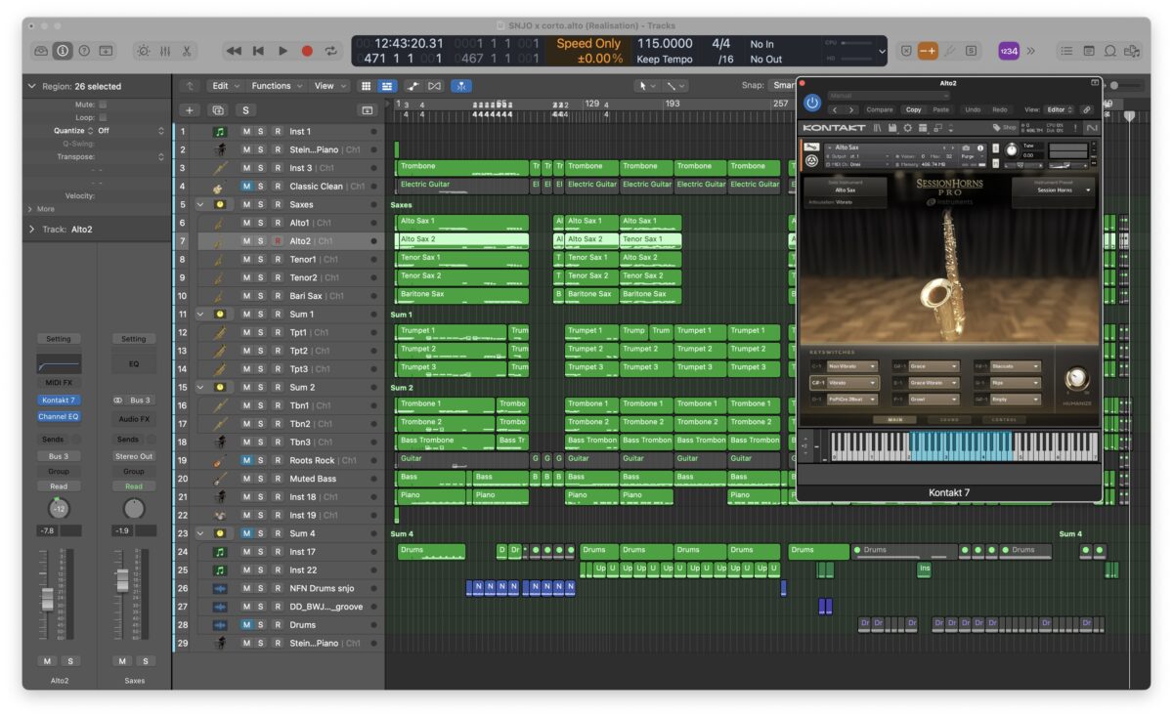This screenshot has width=1173, height=717.
Task: Collapse the Sum 4 track stack
Action: click(201, 533)
